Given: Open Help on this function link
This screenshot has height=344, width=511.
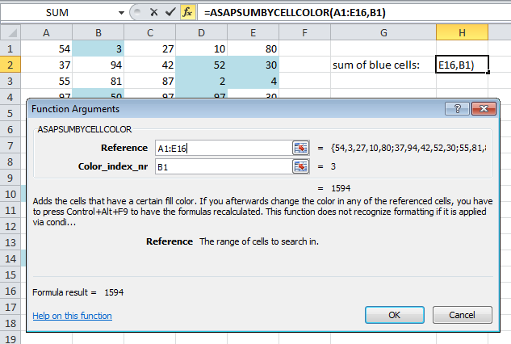Looking at the screenshot, I should coord(73,316).
